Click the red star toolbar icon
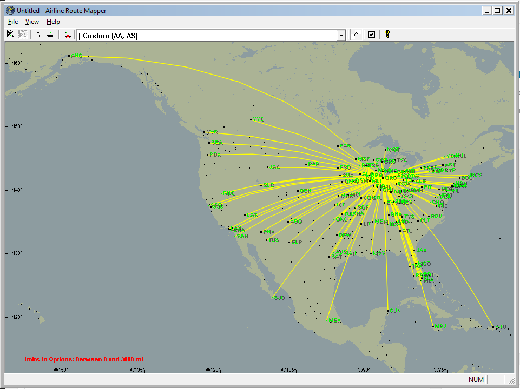Viewport: 520px width, 389px height. 68,35
